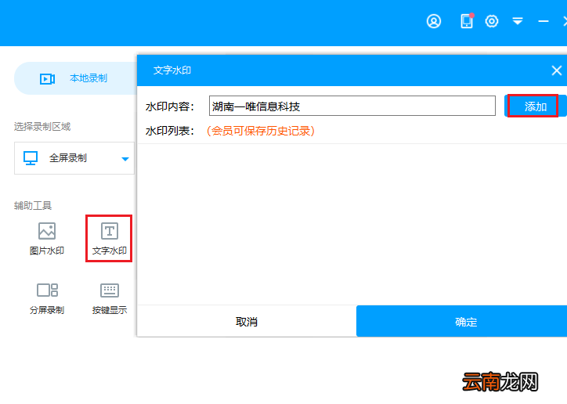Click the 辅助工具 section label
This screenshot has width=567, height=404.
point(33,206)
